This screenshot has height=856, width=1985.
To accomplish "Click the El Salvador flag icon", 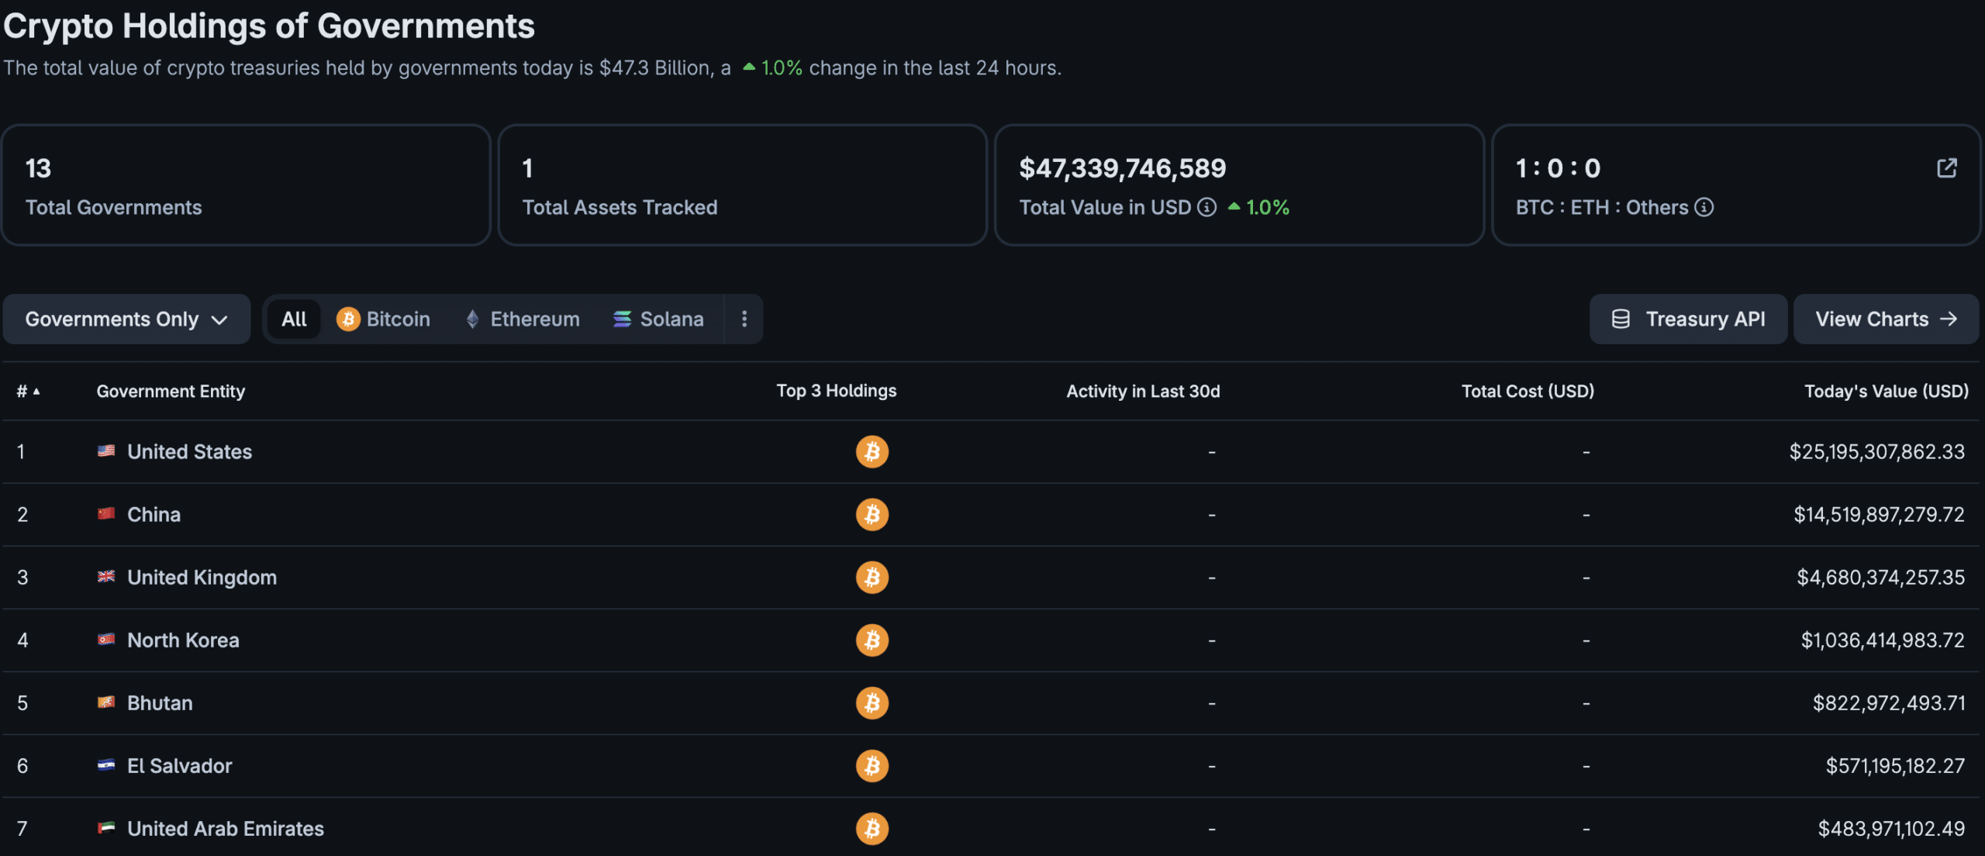I will (x=106, y=765).
